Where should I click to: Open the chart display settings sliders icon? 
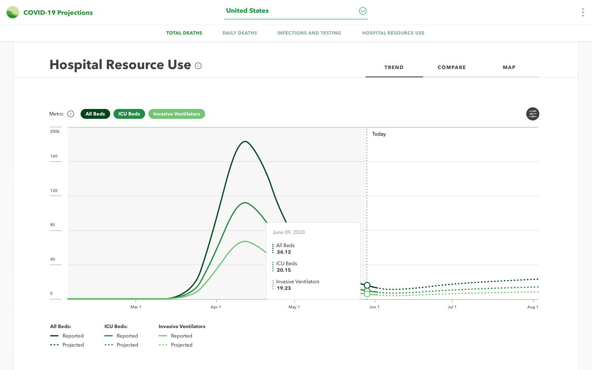(532, 114)
